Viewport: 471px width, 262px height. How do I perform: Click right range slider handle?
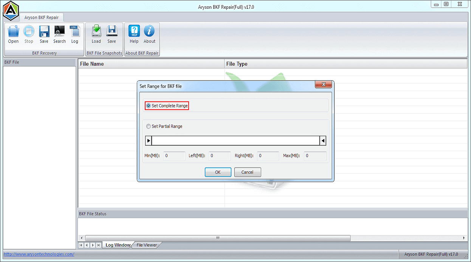[323, 141]
